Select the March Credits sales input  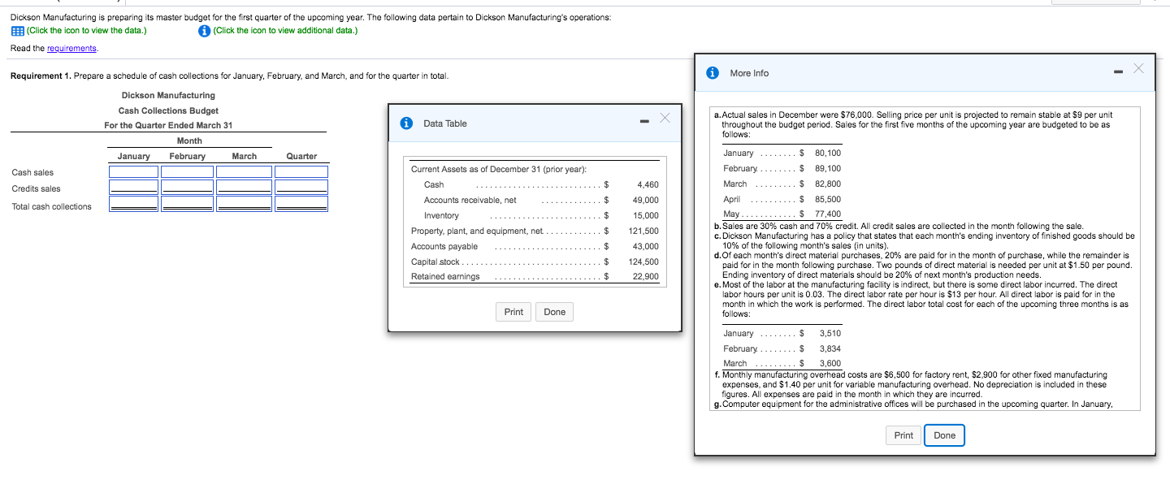tap(243, 188)
